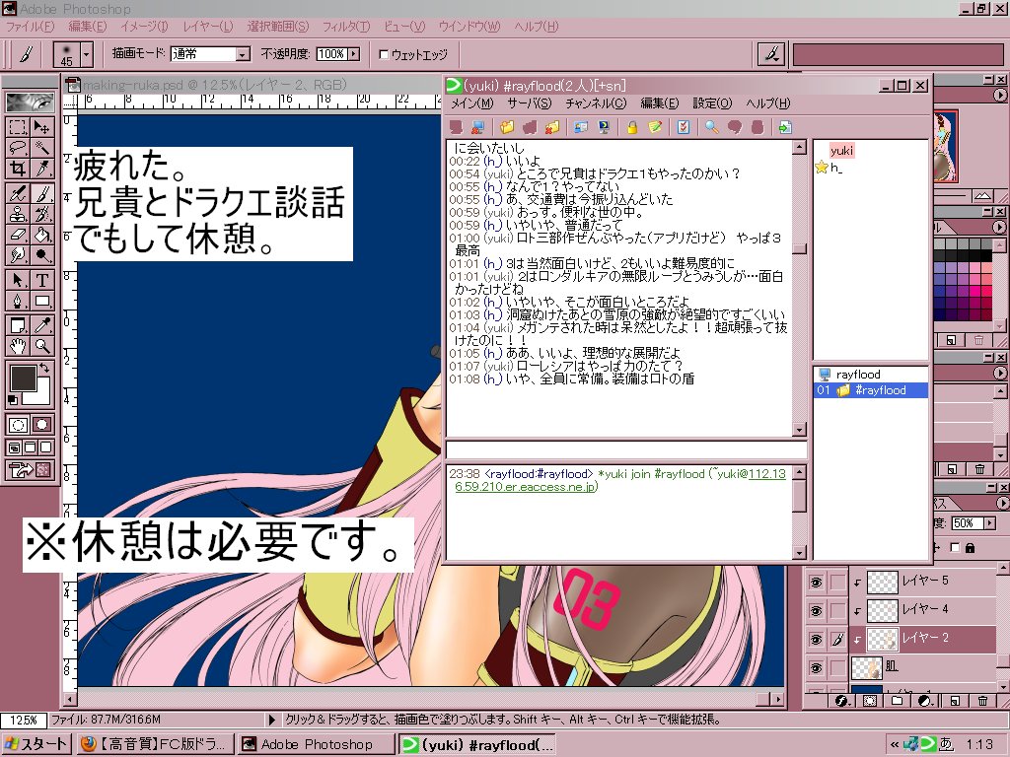
Task: Open adjustment layer menu in Layers panel
Action: tap(925, 701)
